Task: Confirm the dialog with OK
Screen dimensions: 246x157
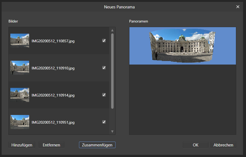Action: [195, 145]
